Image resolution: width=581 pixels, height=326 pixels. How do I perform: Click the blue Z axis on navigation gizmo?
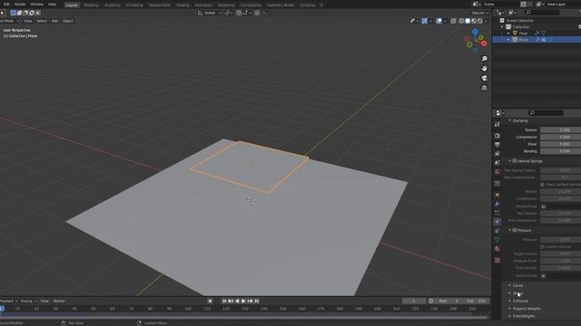[x=475, y=33]
